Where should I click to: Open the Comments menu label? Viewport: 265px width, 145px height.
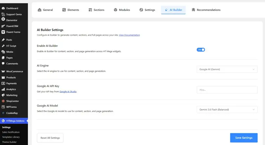(x=12, y=64)
